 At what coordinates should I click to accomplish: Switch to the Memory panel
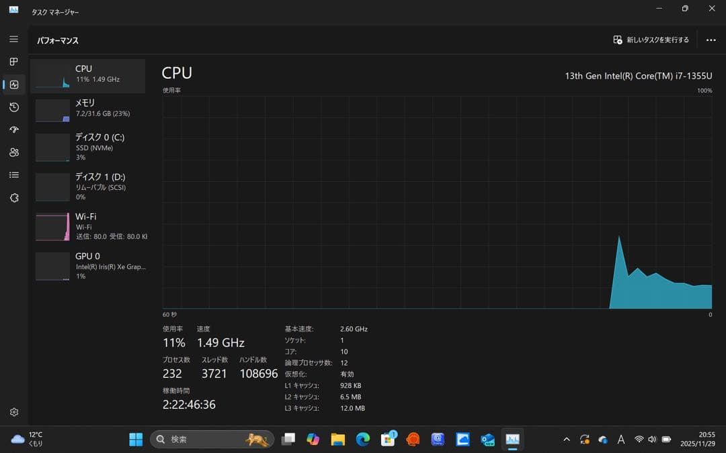(x=87, y=107)
